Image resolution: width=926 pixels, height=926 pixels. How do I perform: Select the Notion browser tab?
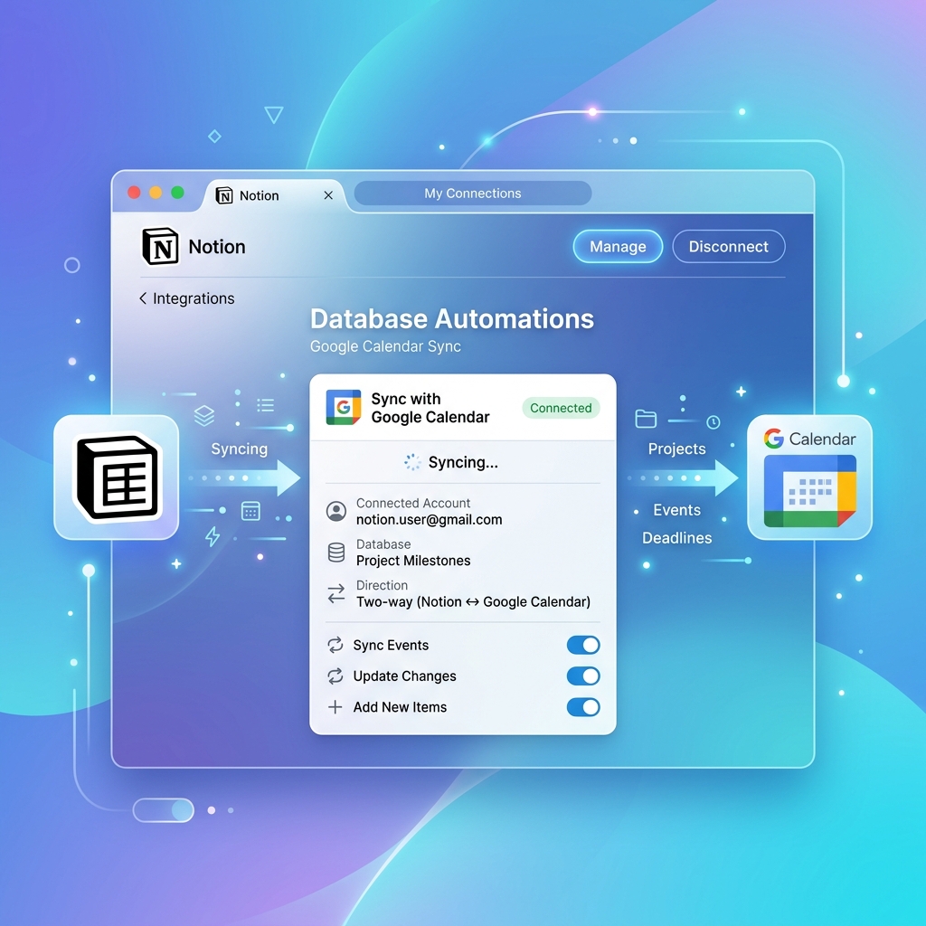(275, 195)
